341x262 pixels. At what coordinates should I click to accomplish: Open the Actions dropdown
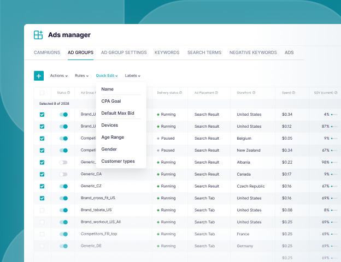tap(59, 76)
